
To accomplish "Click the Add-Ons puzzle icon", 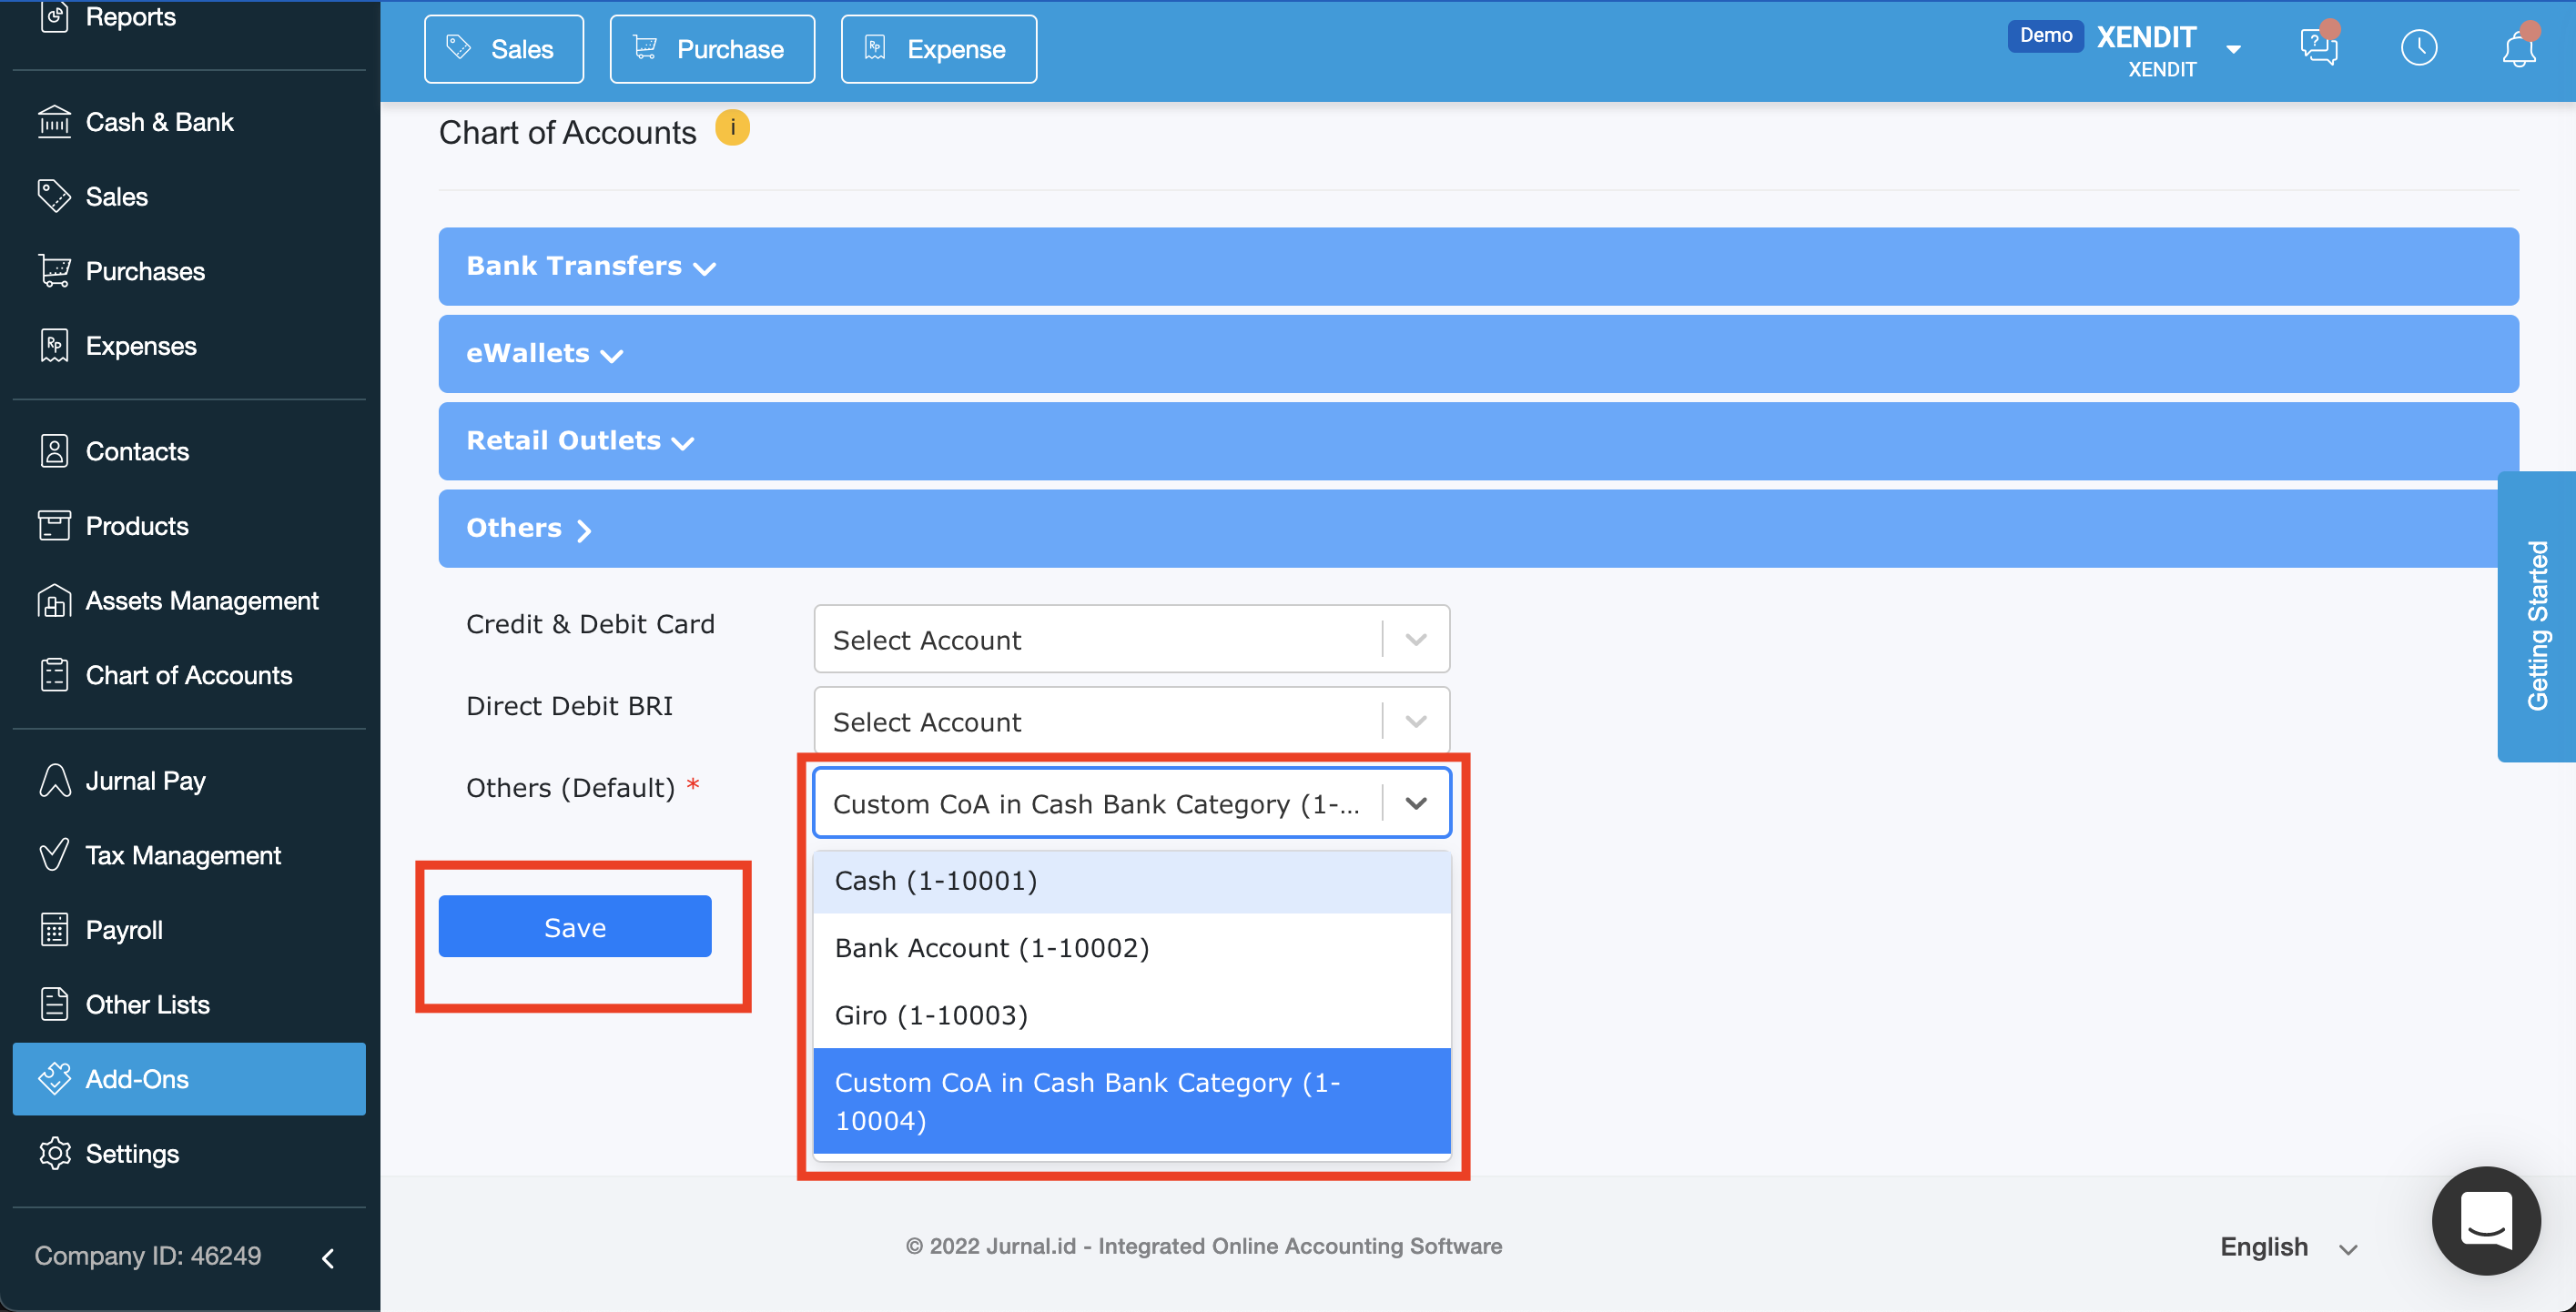I will coord(54,1079).
